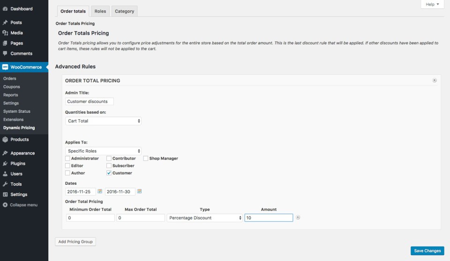
Task: Click the Products icon in sidebar
Action: (x=5, y=139)
